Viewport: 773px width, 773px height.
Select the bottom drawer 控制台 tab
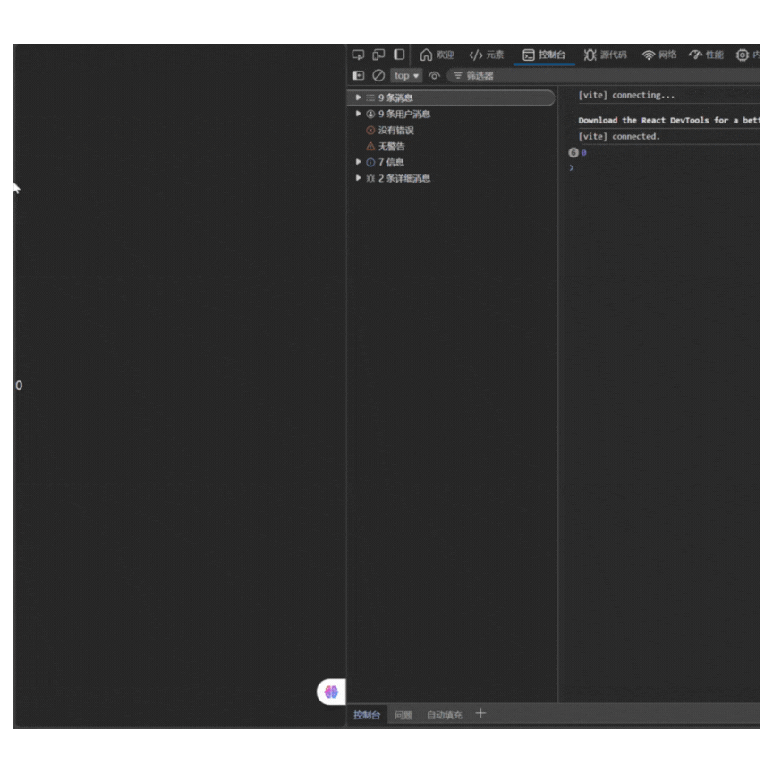pos(367,715)
